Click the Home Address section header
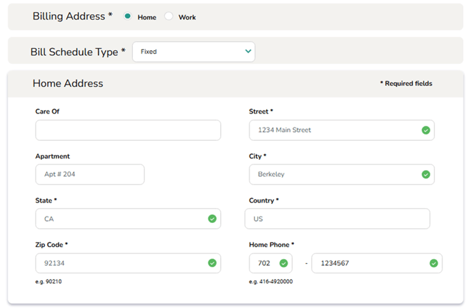This screenshot has height=308, width=469. click(68, 84)
